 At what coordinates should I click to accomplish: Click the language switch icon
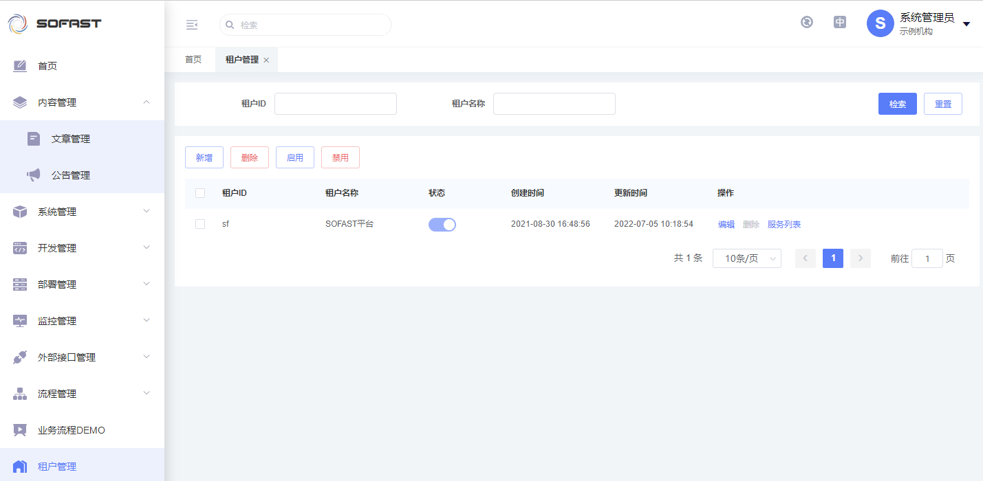[x=840, y=22]
